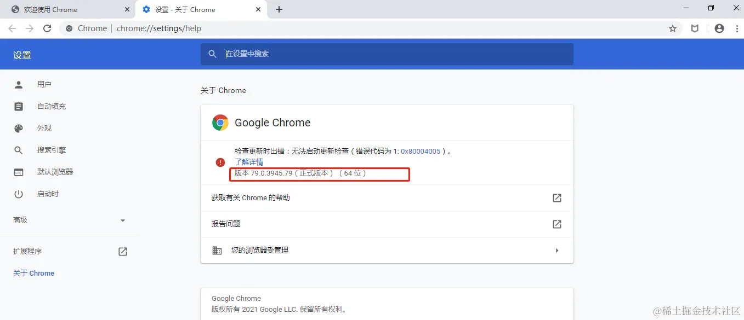The height and width of the screenshot is (320, 744).
Task: Click the error code 0x80004005 link
Action: (421, 152)
